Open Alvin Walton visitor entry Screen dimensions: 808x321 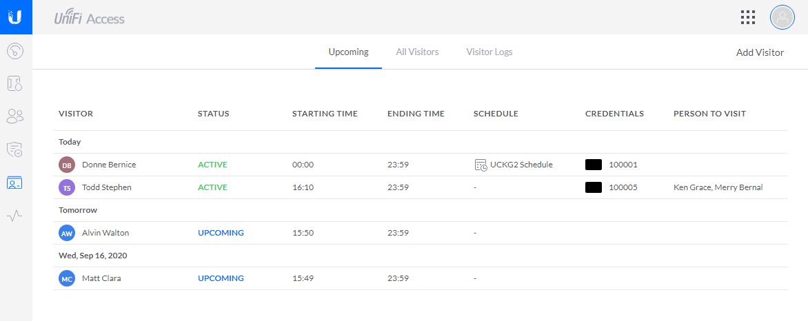(421, 233)
